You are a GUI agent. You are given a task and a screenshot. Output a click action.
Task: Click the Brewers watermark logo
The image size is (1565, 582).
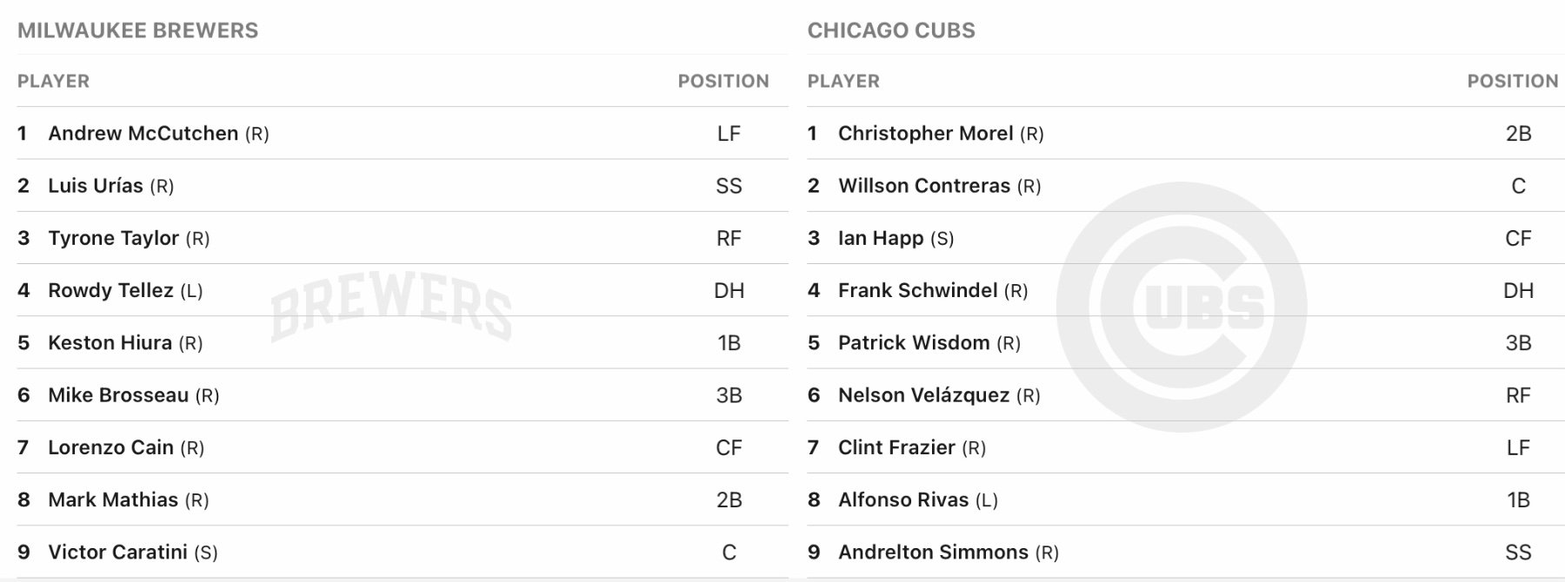click(x=391, y=308)
